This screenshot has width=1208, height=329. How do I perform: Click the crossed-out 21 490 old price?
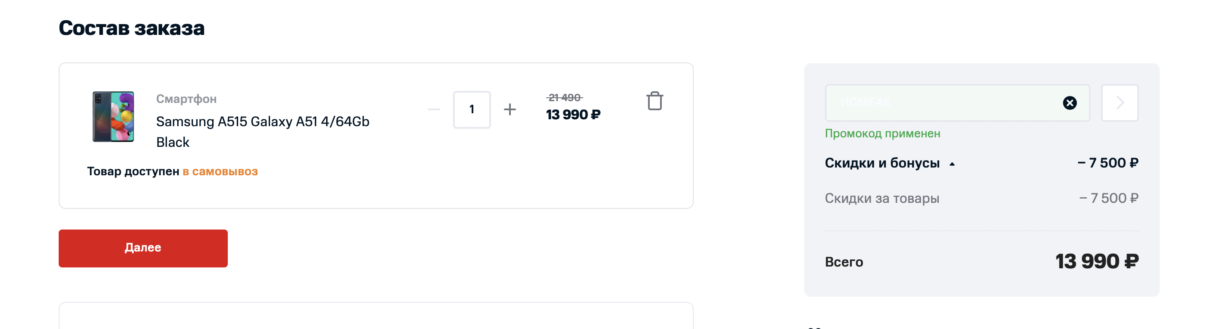(564, 97)
